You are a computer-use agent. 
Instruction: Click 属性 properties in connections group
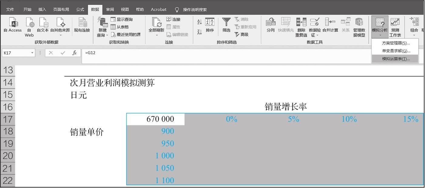click(x=173, y=27)
